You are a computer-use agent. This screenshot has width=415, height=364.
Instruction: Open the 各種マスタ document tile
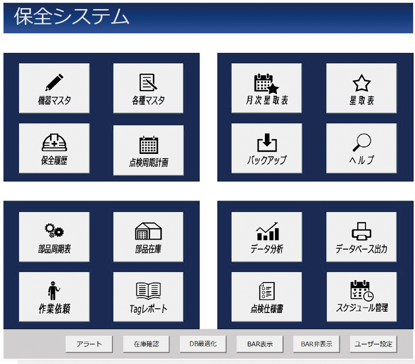coord(148,88)
